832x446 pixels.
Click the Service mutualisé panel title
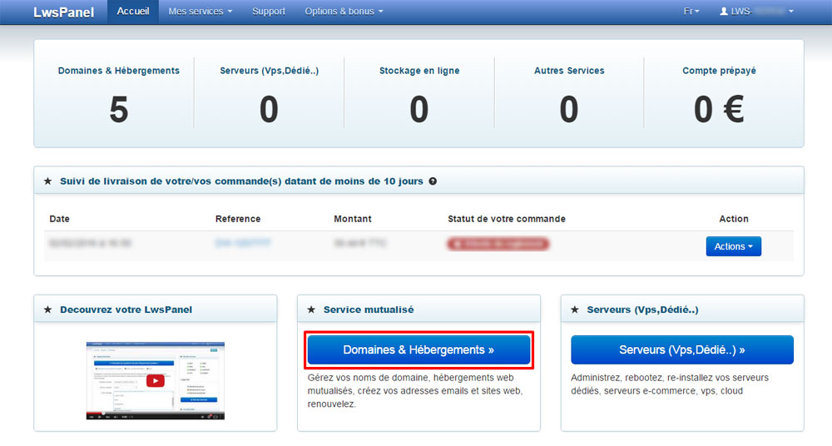pyautogui.click(x=369, y=310)
